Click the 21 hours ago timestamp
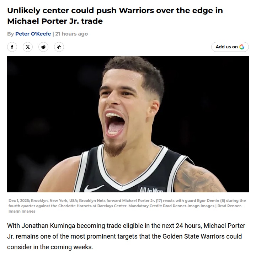The image size is (256, 256). (71, 34)
